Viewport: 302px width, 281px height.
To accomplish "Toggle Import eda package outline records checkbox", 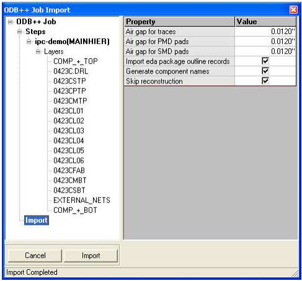I will [265, 61].
